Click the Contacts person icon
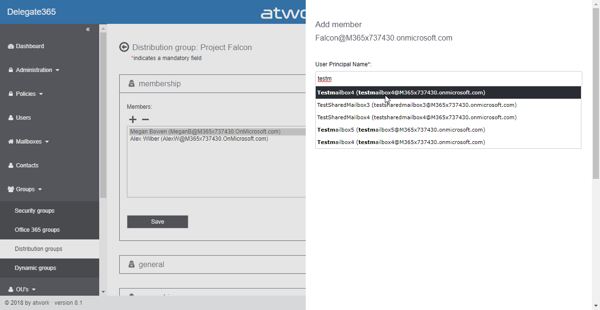Image resolution: width=600 pixels, height=310 pixels. [x=11, y=165]
